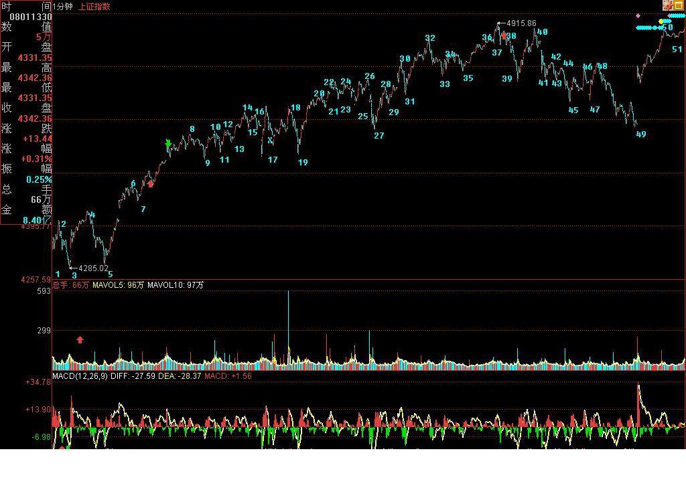Click the +13.90 MACD axis label
686x488 pixels.
coord(38,410)
